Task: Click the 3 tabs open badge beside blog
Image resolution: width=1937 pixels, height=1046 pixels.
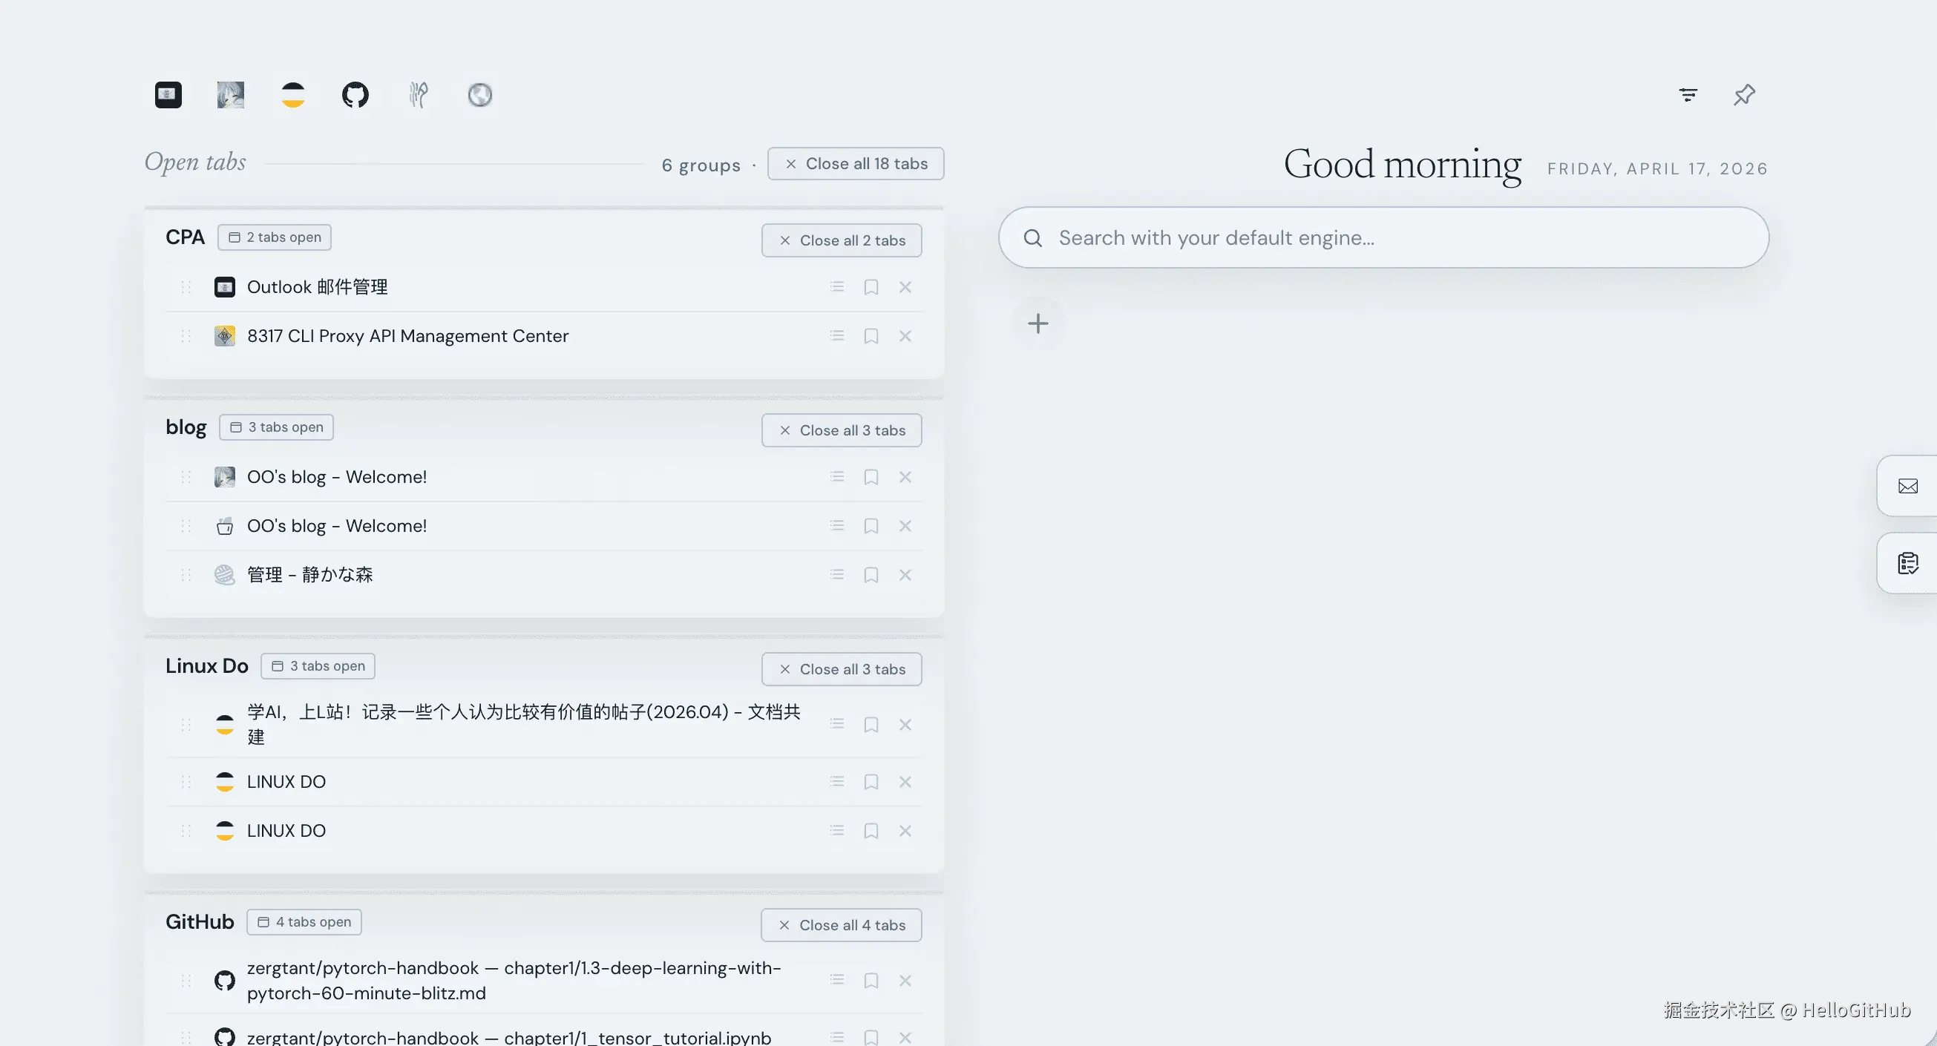Action: click(277, 427)
